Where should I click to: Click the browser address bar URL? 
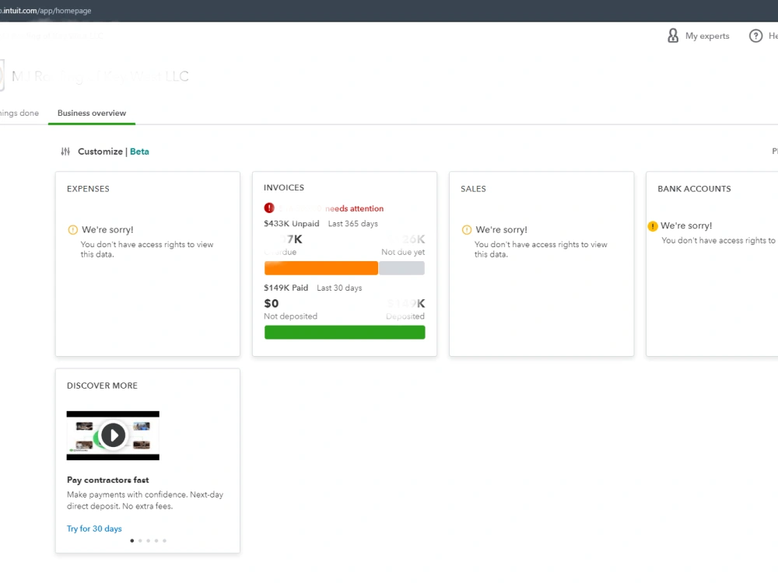click(46, 10)
